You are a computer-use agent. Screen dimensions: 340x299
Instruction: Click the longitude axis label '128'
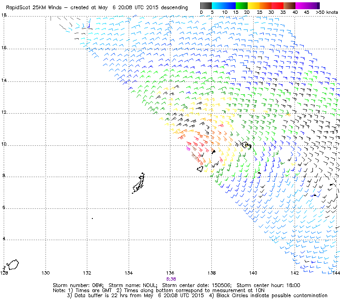[x=4, y=273]
